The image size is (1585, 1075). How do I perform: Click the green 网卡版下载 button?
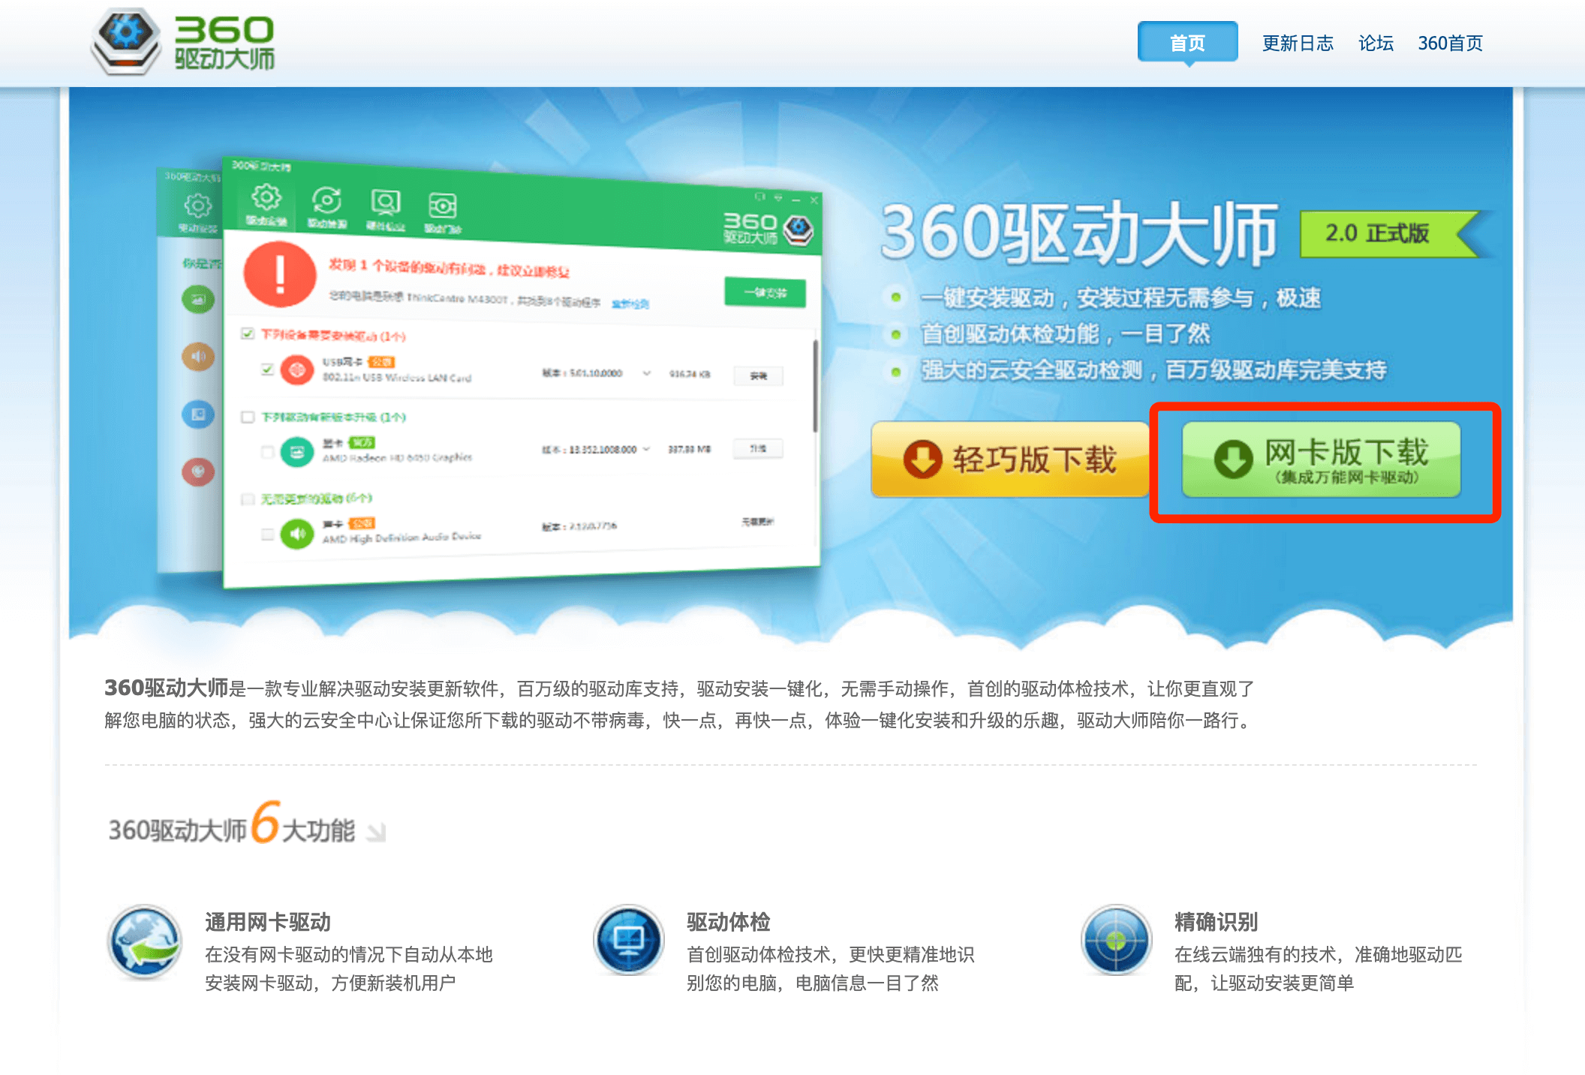[1321, 459]
